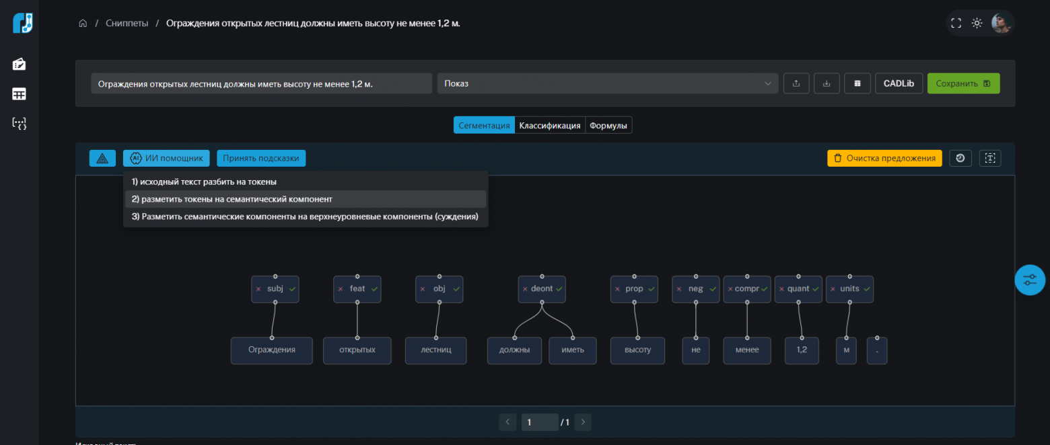Viewport: 1050px width, 445px height.
Task: Accept the subj tag with green checkmark
Action: tap(292, 289)
